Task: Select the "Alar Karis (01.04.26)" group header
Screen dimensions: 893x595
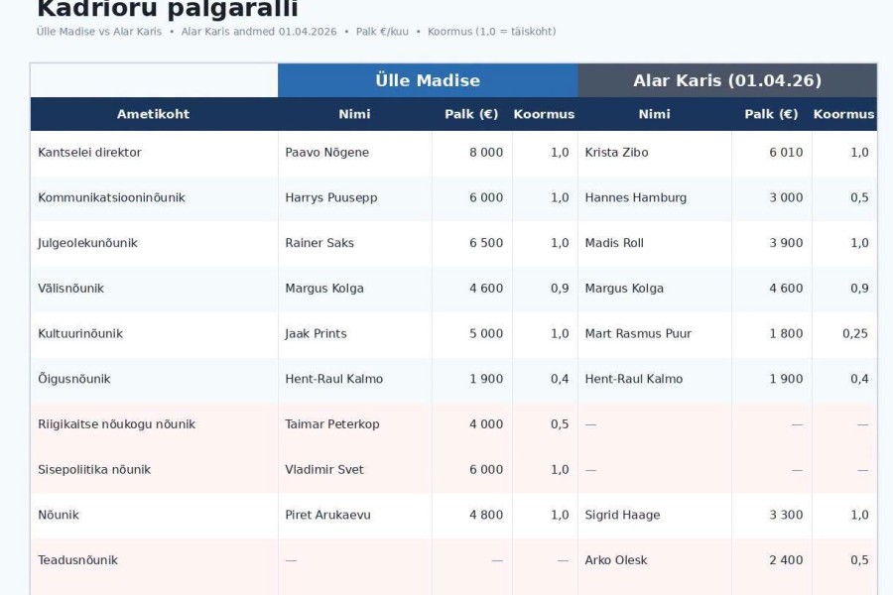Action: click(727, 80)
